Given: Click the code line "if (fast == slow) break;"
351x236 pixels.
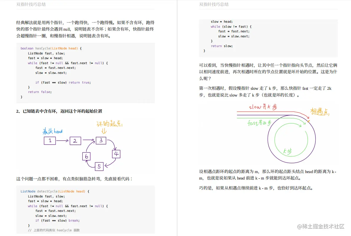Looking at the screenshot, I should point(57,221).
